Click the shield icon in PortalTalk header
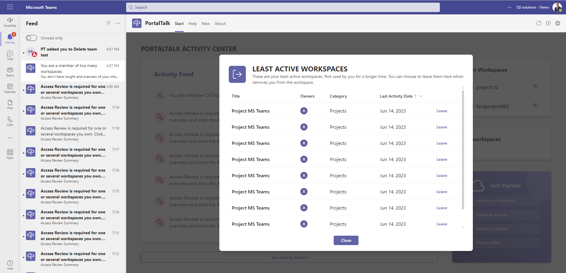The width and height of the screenshot is (566, 273). pos(548,23)
